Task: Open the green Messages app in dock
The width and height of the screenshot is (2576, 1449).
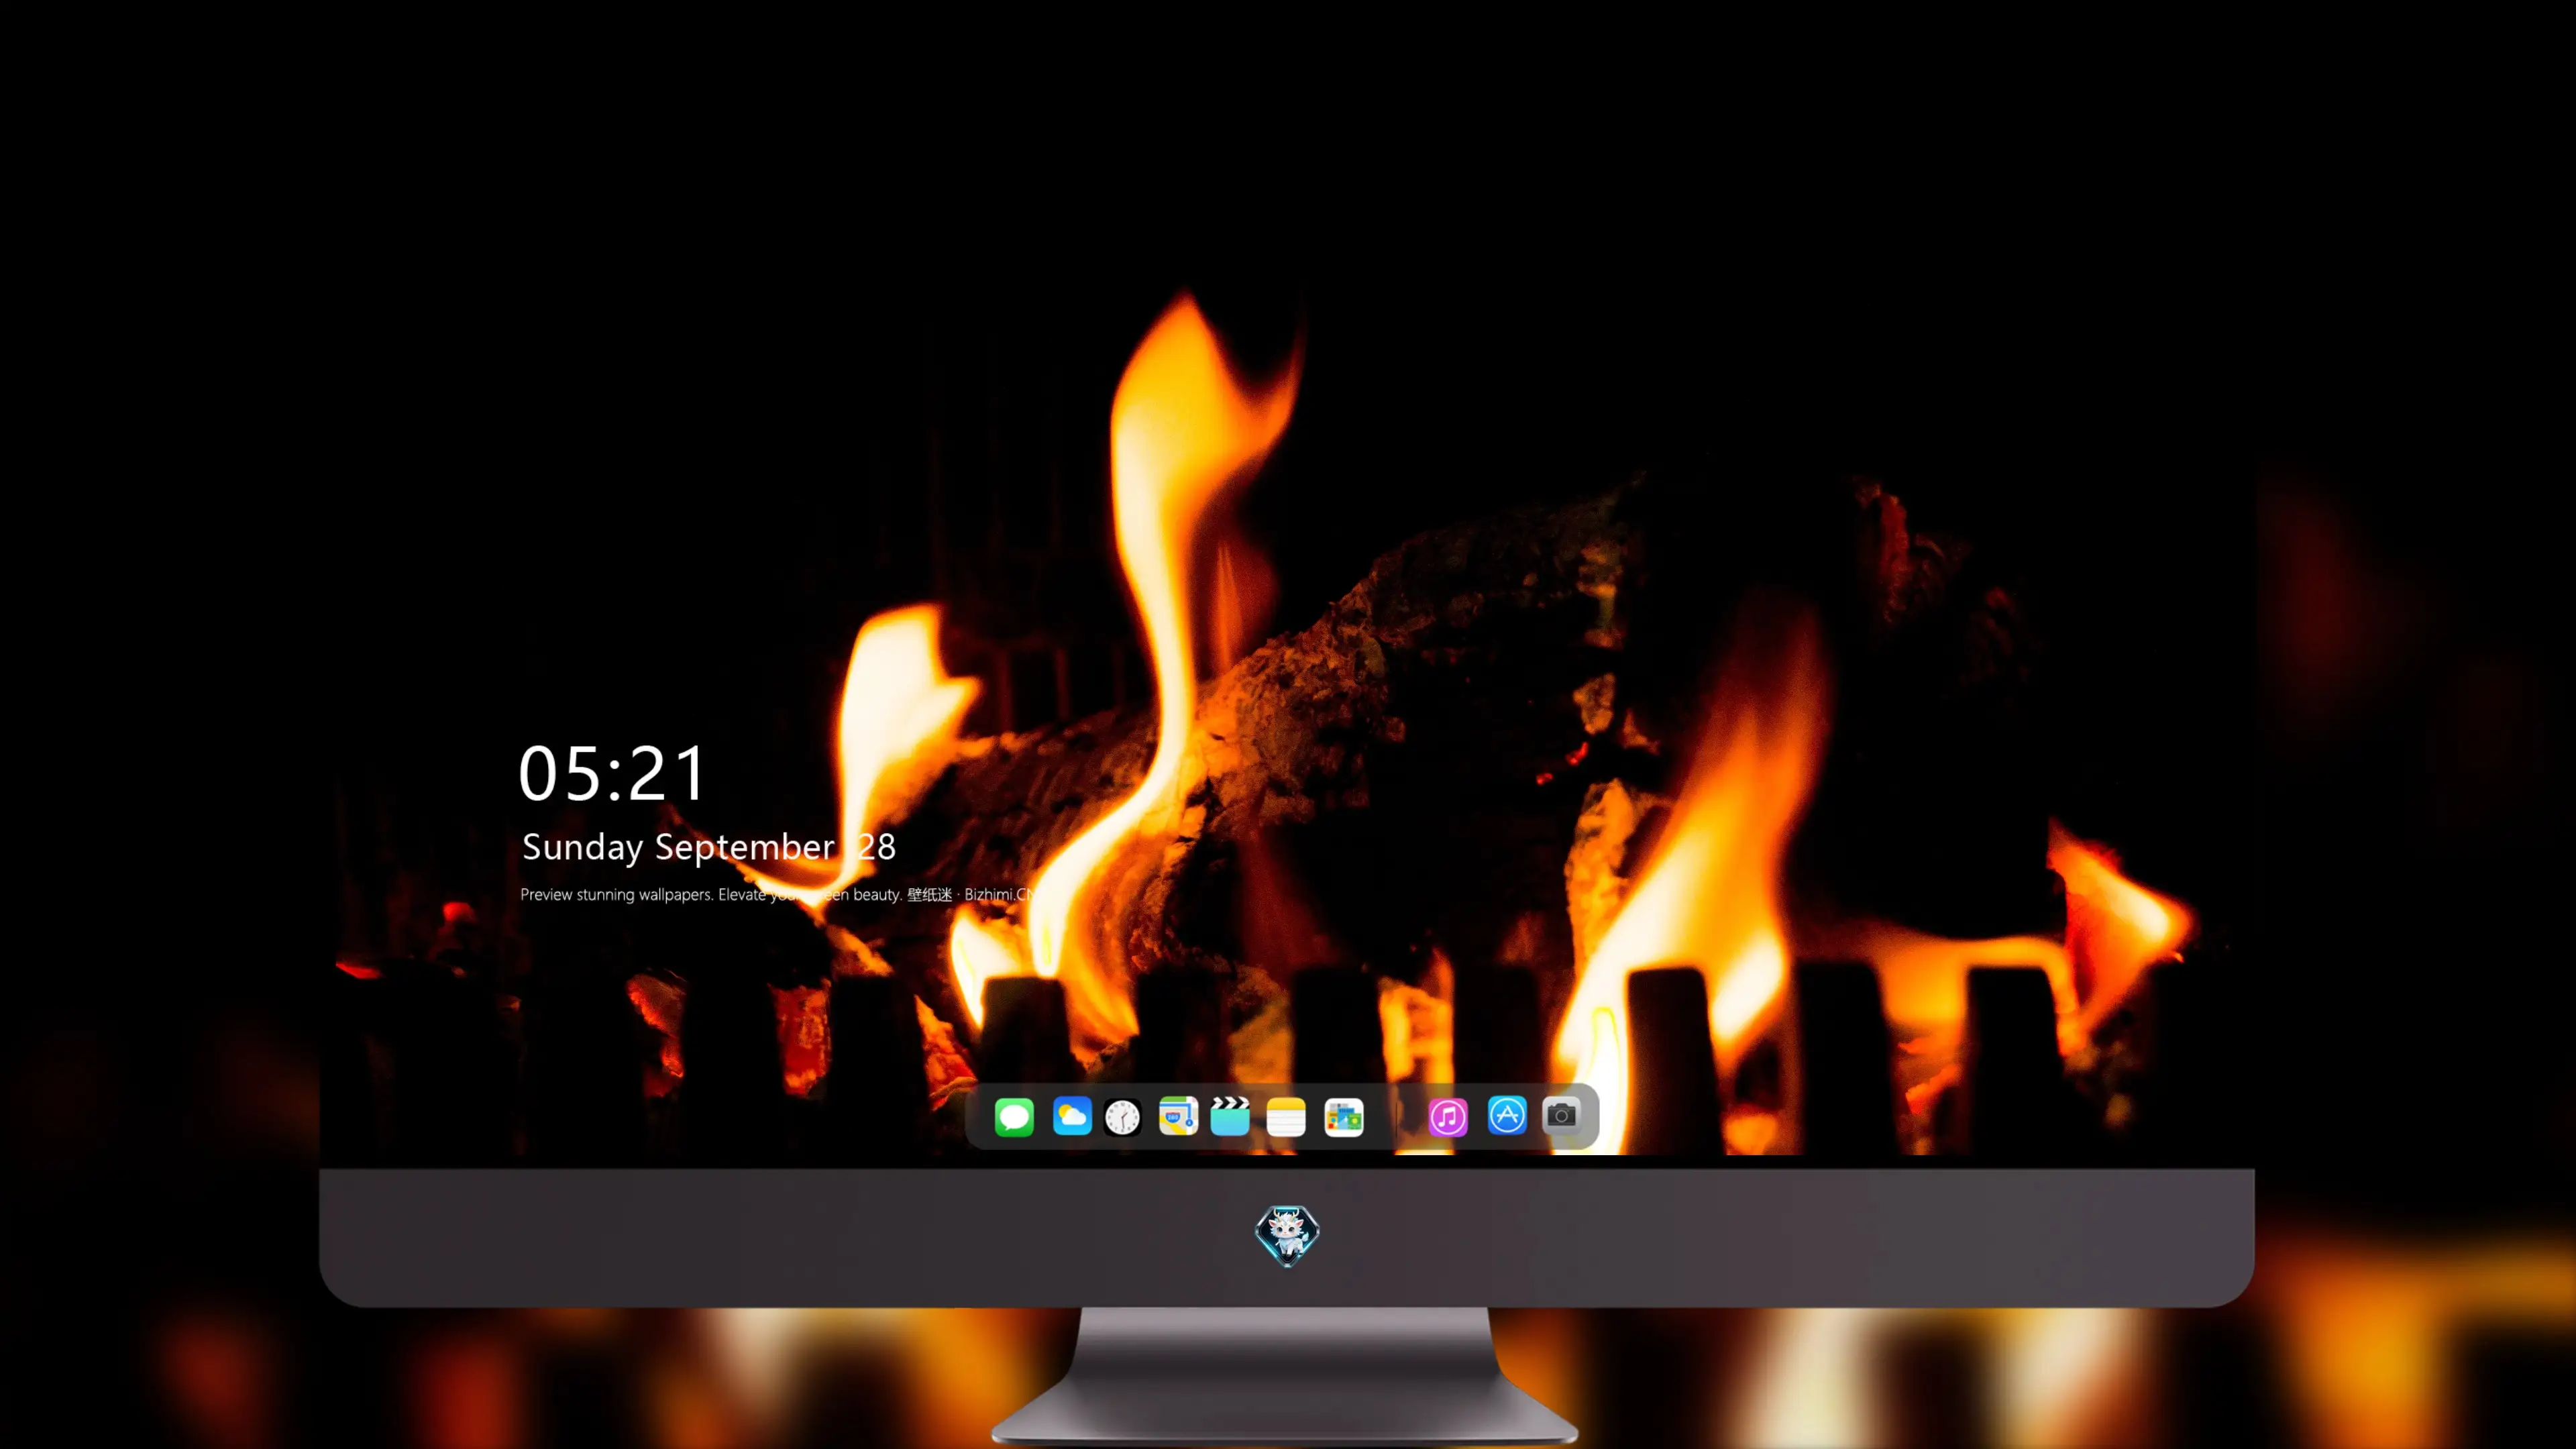Action: coord(1014,1116)
